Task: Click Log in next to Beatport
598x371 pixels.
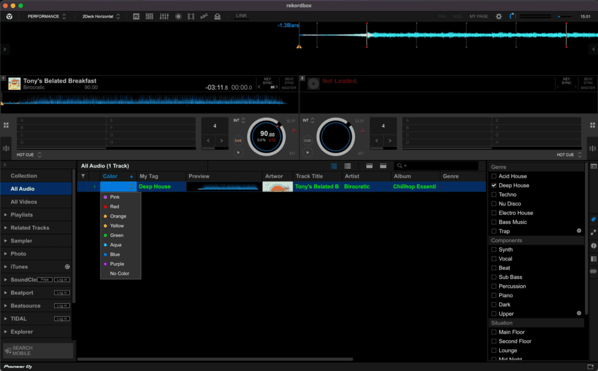Action: 61,293
